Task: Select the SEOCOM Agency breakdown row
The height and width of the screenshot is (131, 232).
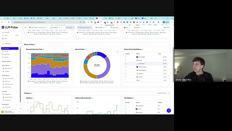Action: [x=146, y=70]
